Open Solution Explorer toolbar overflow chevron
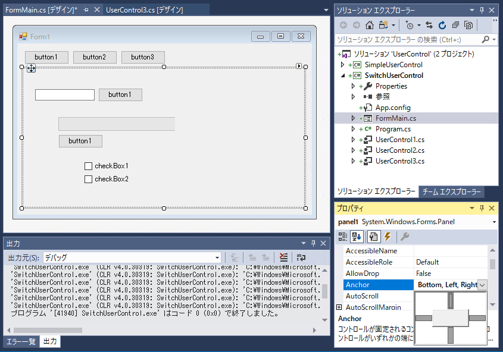 click(495, 21)
